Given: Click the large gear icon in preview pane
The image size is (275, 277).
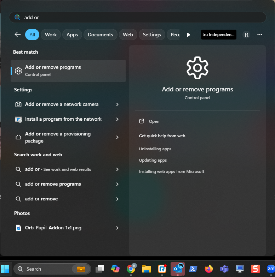Looking at the screenshot, I should (197, 68).
